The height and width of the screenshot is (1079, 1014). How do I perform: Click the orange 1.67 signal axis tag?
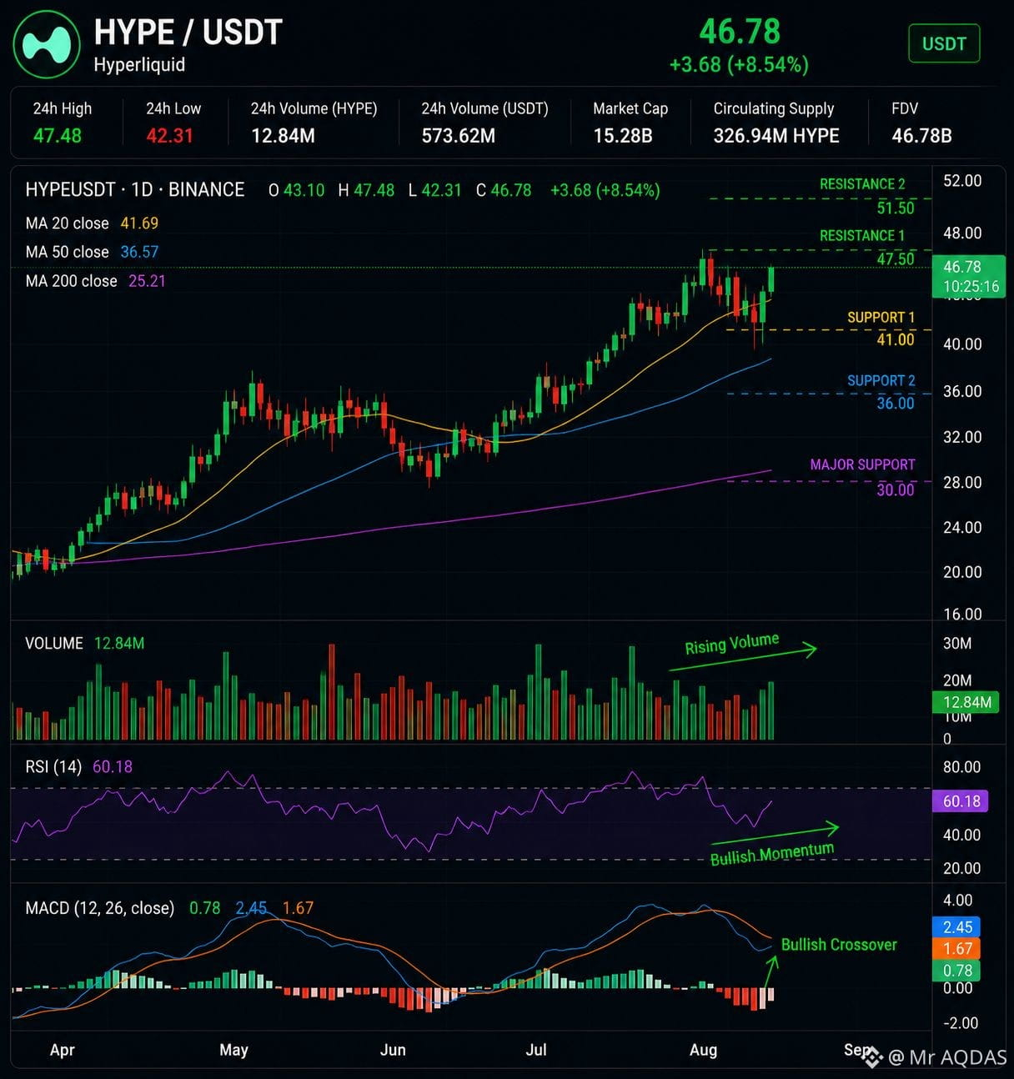[957, 949]
